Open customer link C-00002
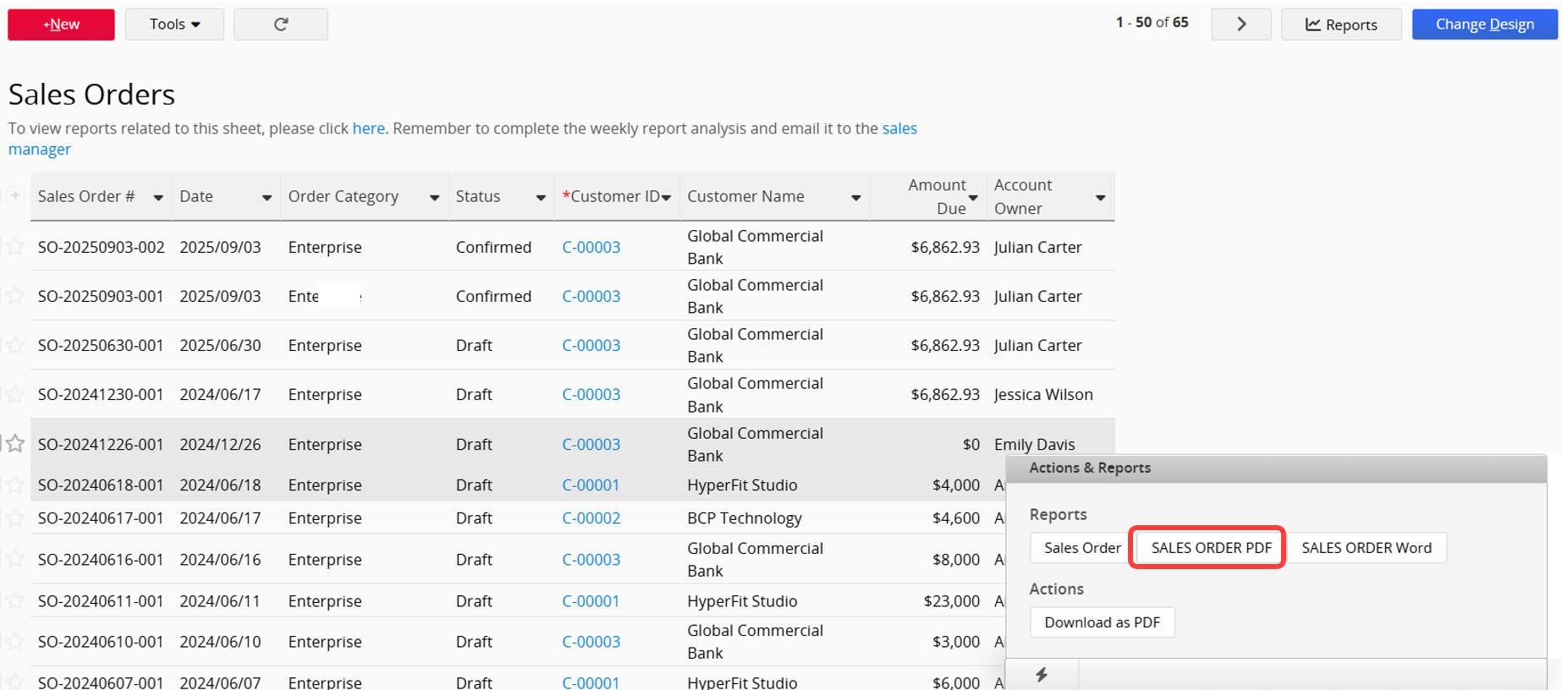1562x690 pixels. (591, 518)
